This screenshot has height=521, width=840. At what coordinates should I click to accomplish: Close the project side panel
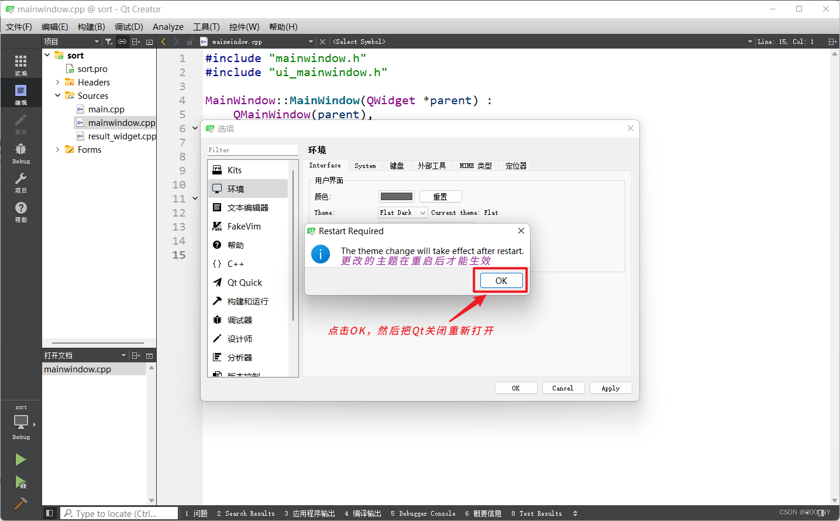pyautogui.click(x=149, y=42)
